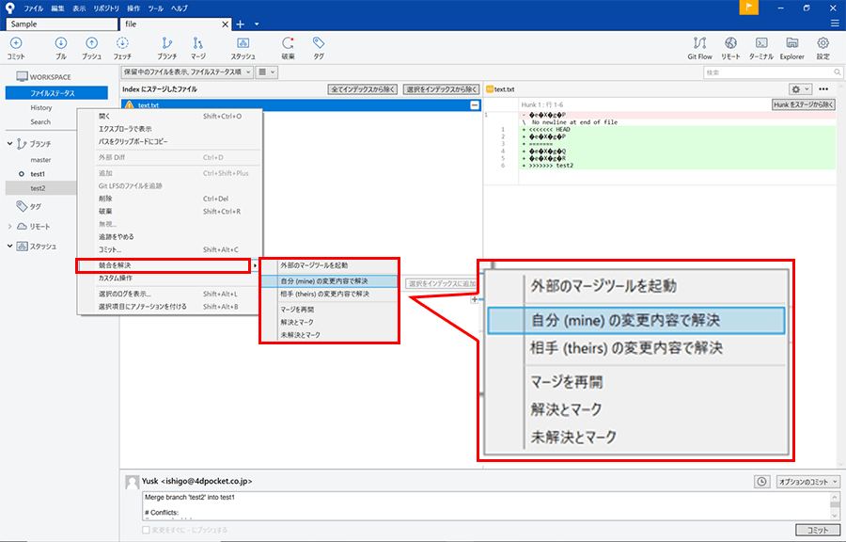Click 全てインデックスから除く button
This screenshot has height=542, width=846.
363,89
